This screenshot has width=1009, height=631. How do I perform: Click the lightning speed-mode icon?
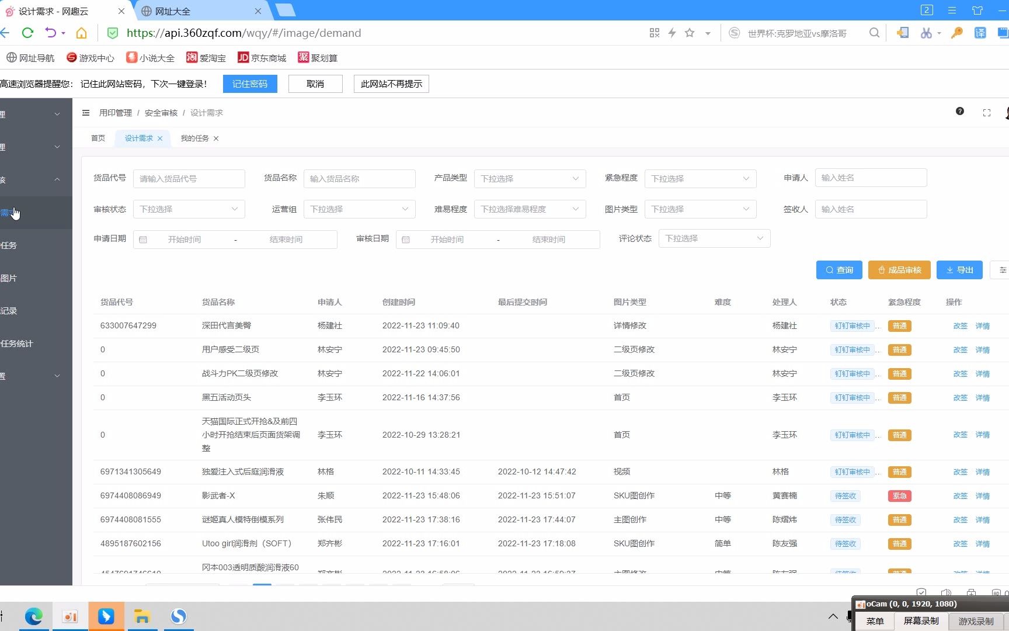click(x=672, y=33)
